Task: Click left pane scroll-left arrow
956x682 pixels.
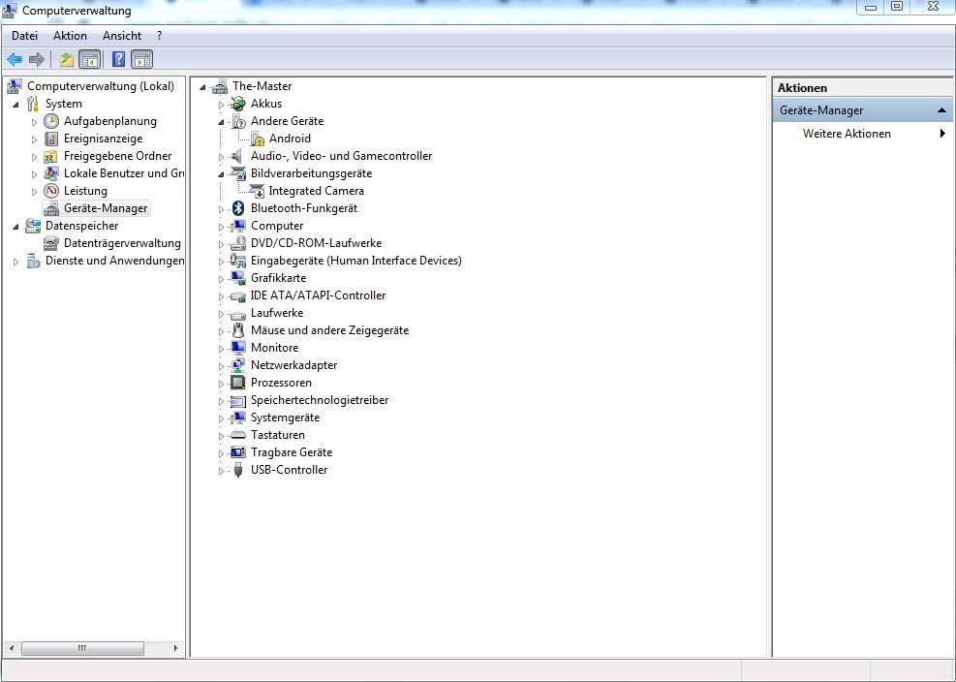Action: [x=12, y=648]
